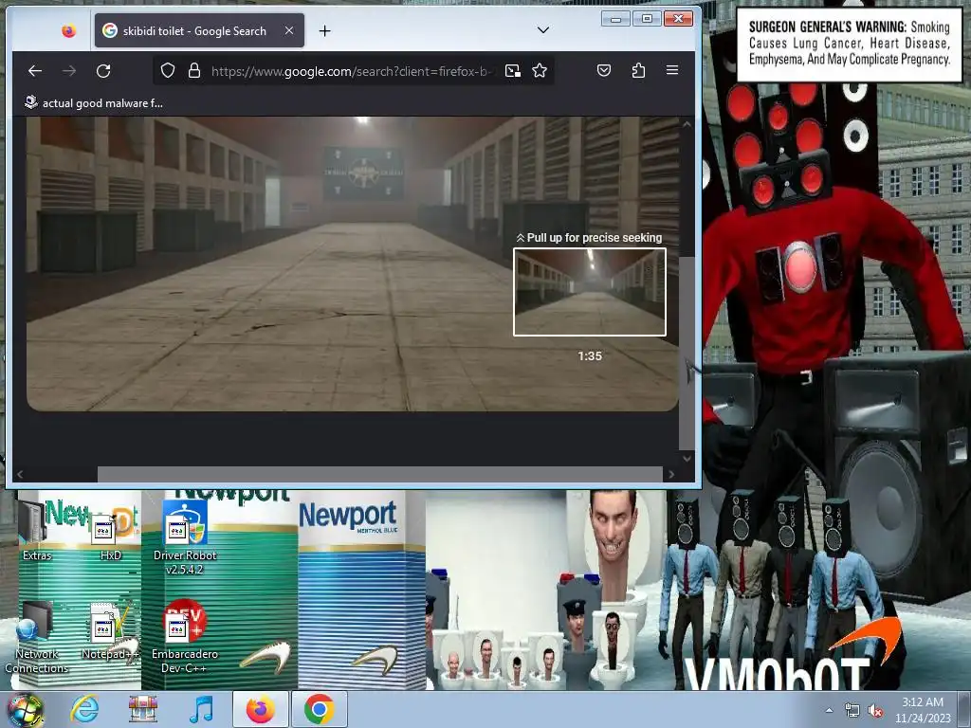Close the skibidi toilet Google Search tab
Screen dimensions: 971x728
pos(289,30)
